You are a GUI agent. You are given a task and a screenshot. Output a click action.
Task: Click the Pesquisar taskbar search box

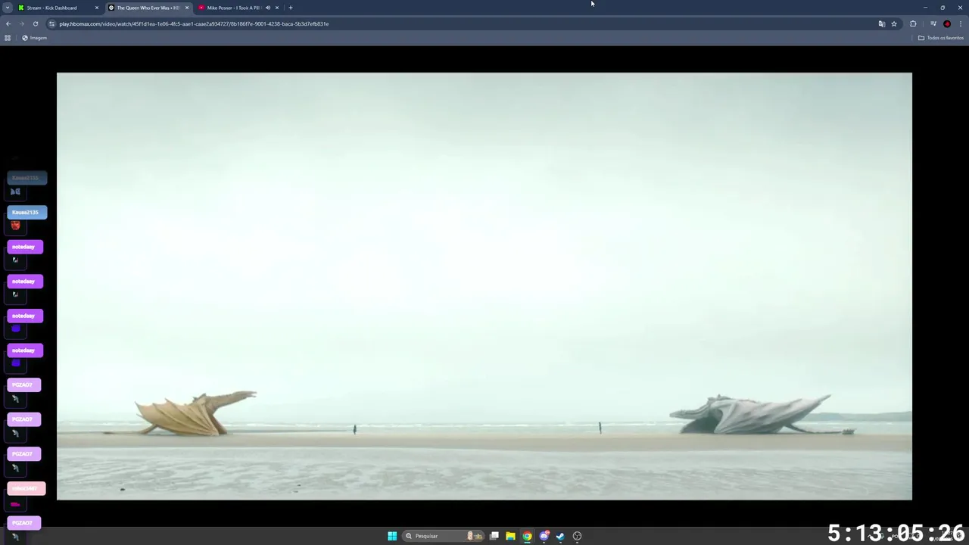(x=444, y=536)
